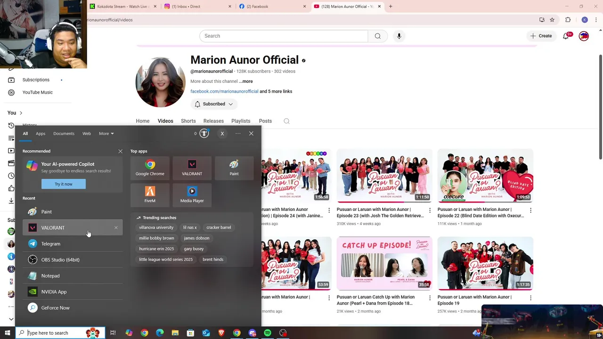This screenshot has height=339, width=603.
Task: Open Paint tile in Top apps
Action: pyautogui.click(x=234, y=168)
